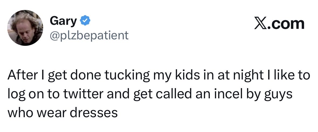Viewport: 318px width, 132px height.
Task: Open the display name Gary
Action: [63, 21]
